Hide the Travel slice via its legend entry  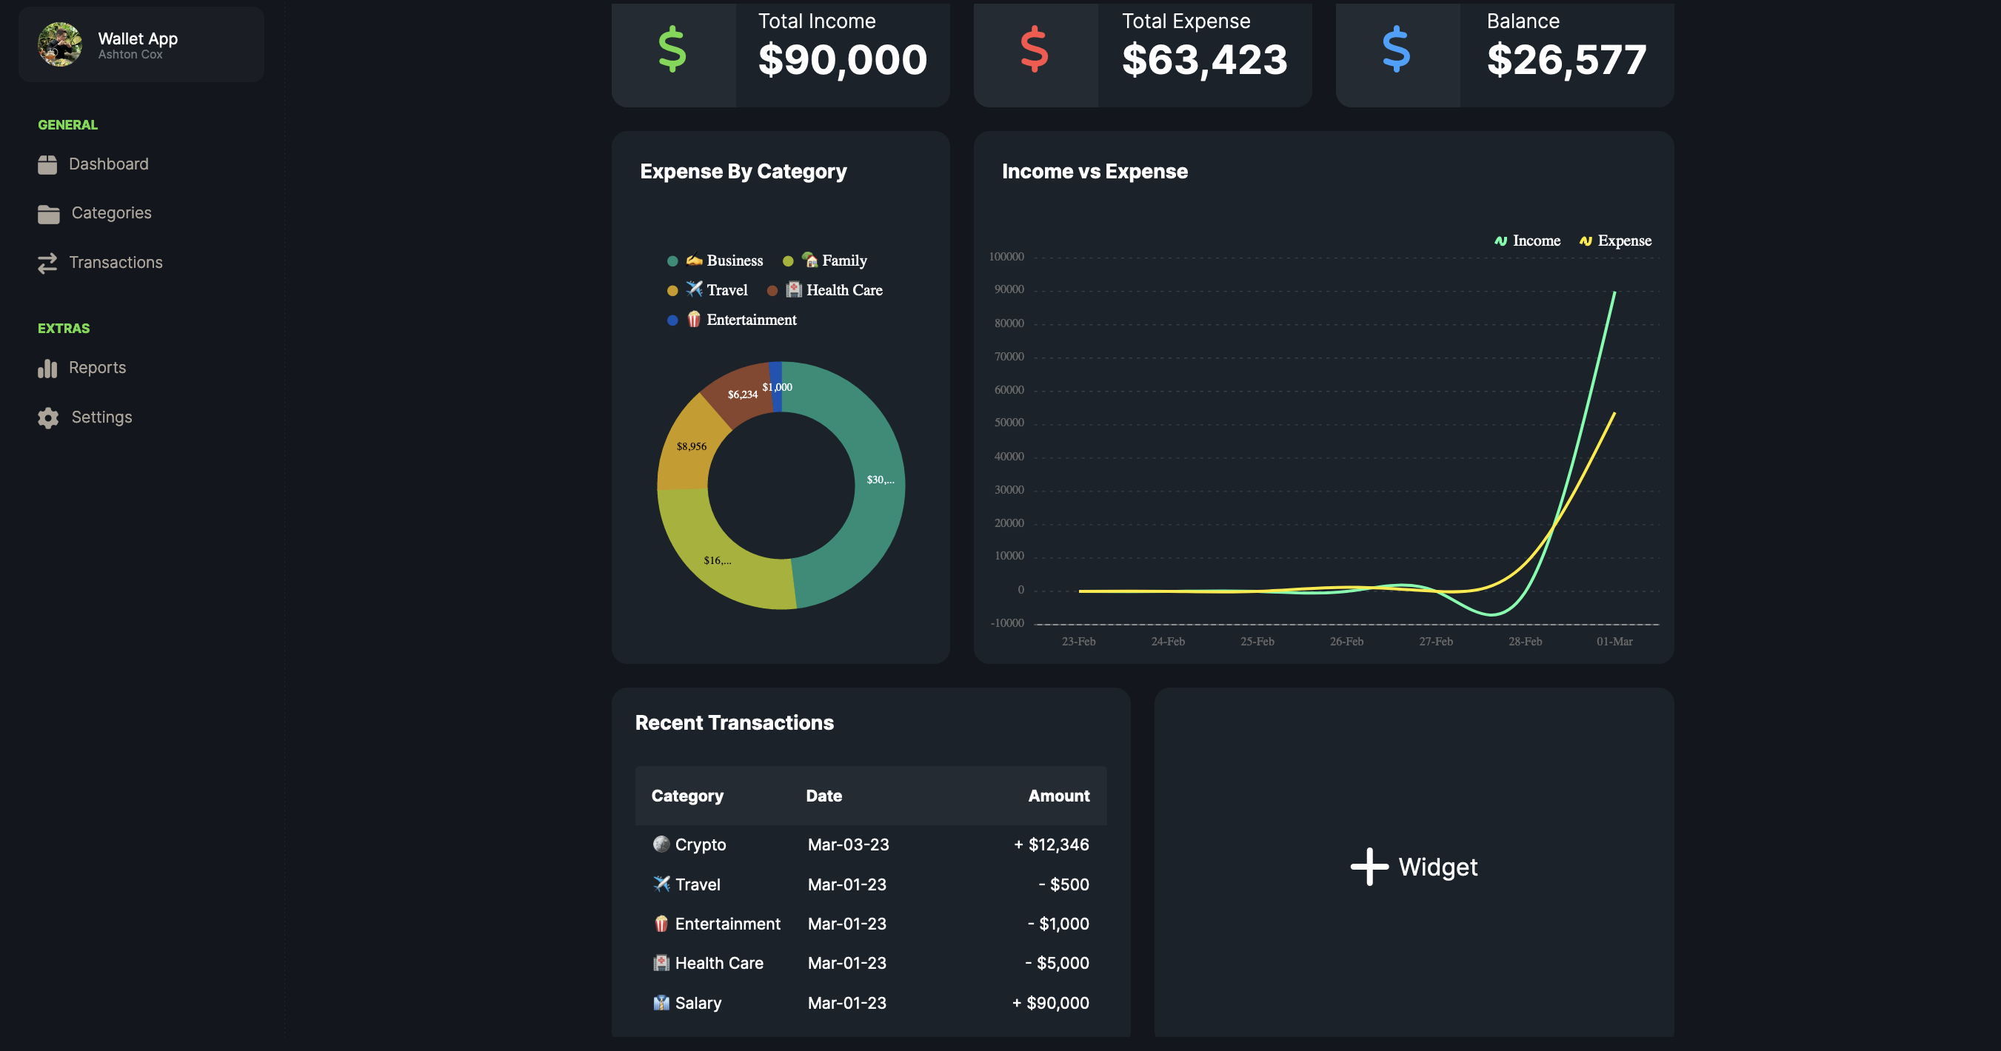coord(716,289)
